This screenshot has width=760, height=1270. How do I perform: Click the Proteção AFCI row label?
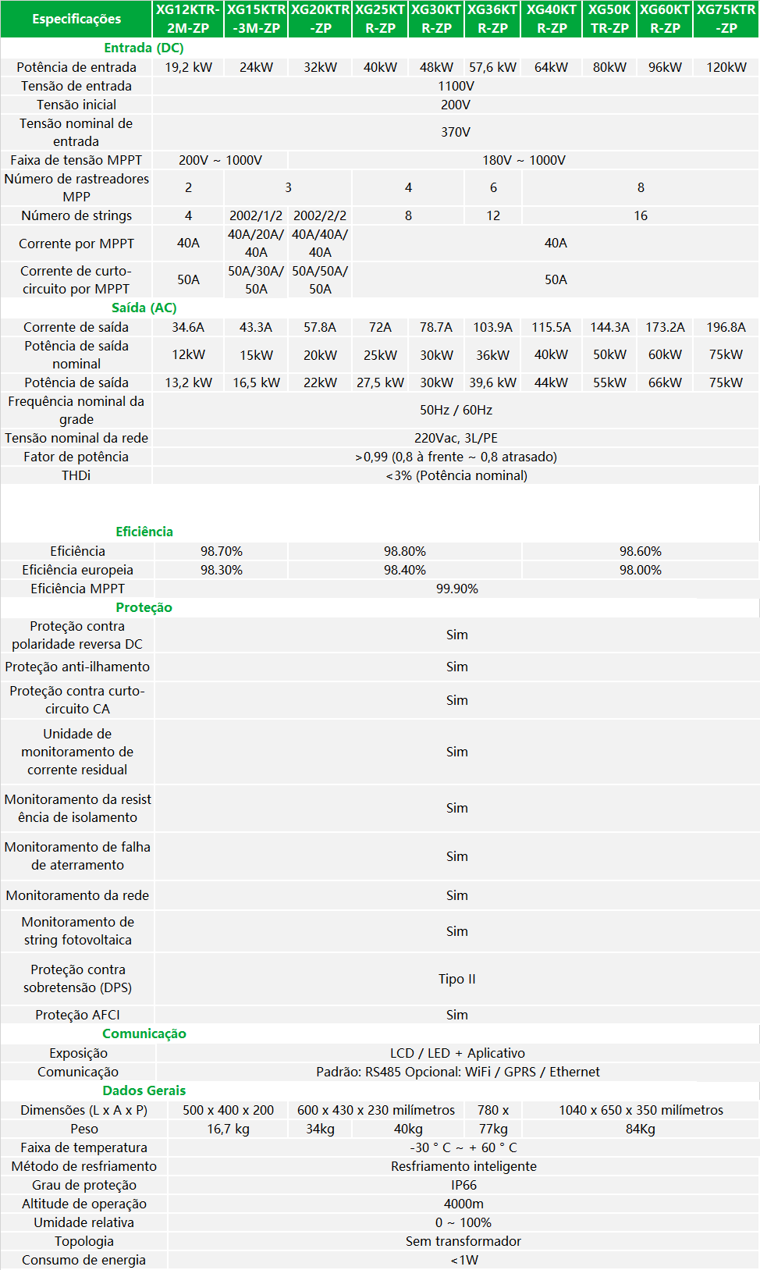coord(77,1015)
